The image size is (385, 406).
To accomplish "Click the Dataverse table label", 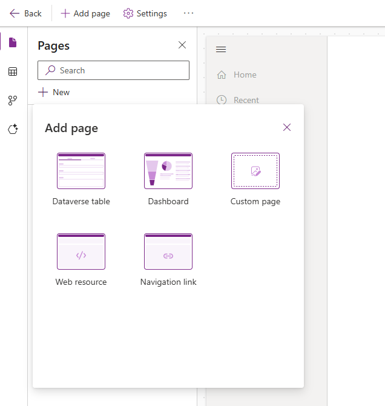I will tap(81, 201).
